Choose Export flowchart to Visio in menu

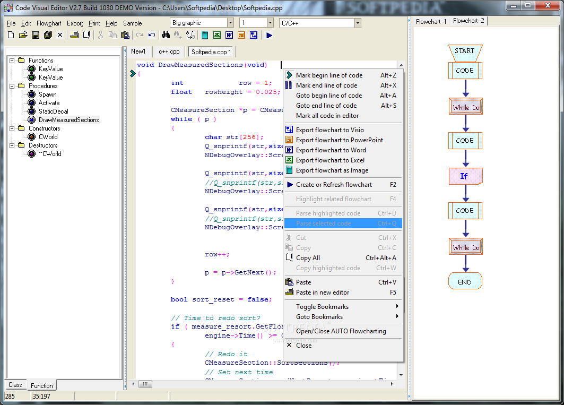[343, 130]
